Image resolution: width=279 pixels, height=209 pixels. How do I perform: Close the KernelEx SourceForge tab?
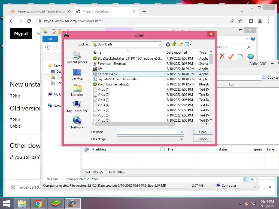tap(69, 11)
